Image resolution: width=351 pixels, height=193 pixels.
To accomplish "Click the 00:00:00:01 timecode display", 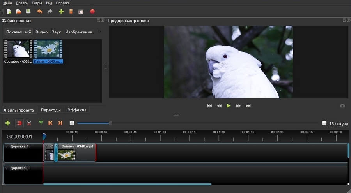I will pos(19,137).
